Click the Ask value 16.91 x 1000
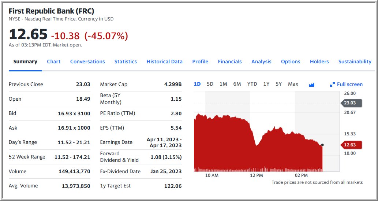 [x=74, y=128]
